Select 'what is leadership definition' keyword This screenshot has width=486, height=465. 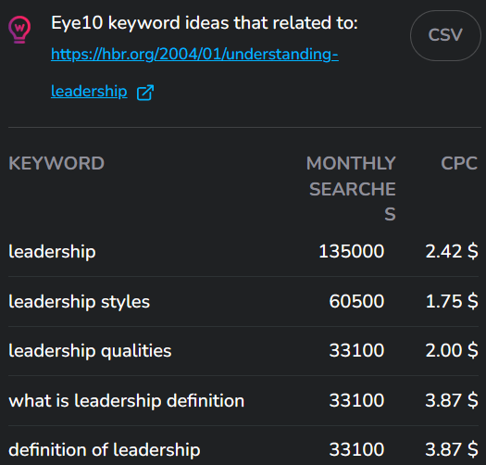127,400
